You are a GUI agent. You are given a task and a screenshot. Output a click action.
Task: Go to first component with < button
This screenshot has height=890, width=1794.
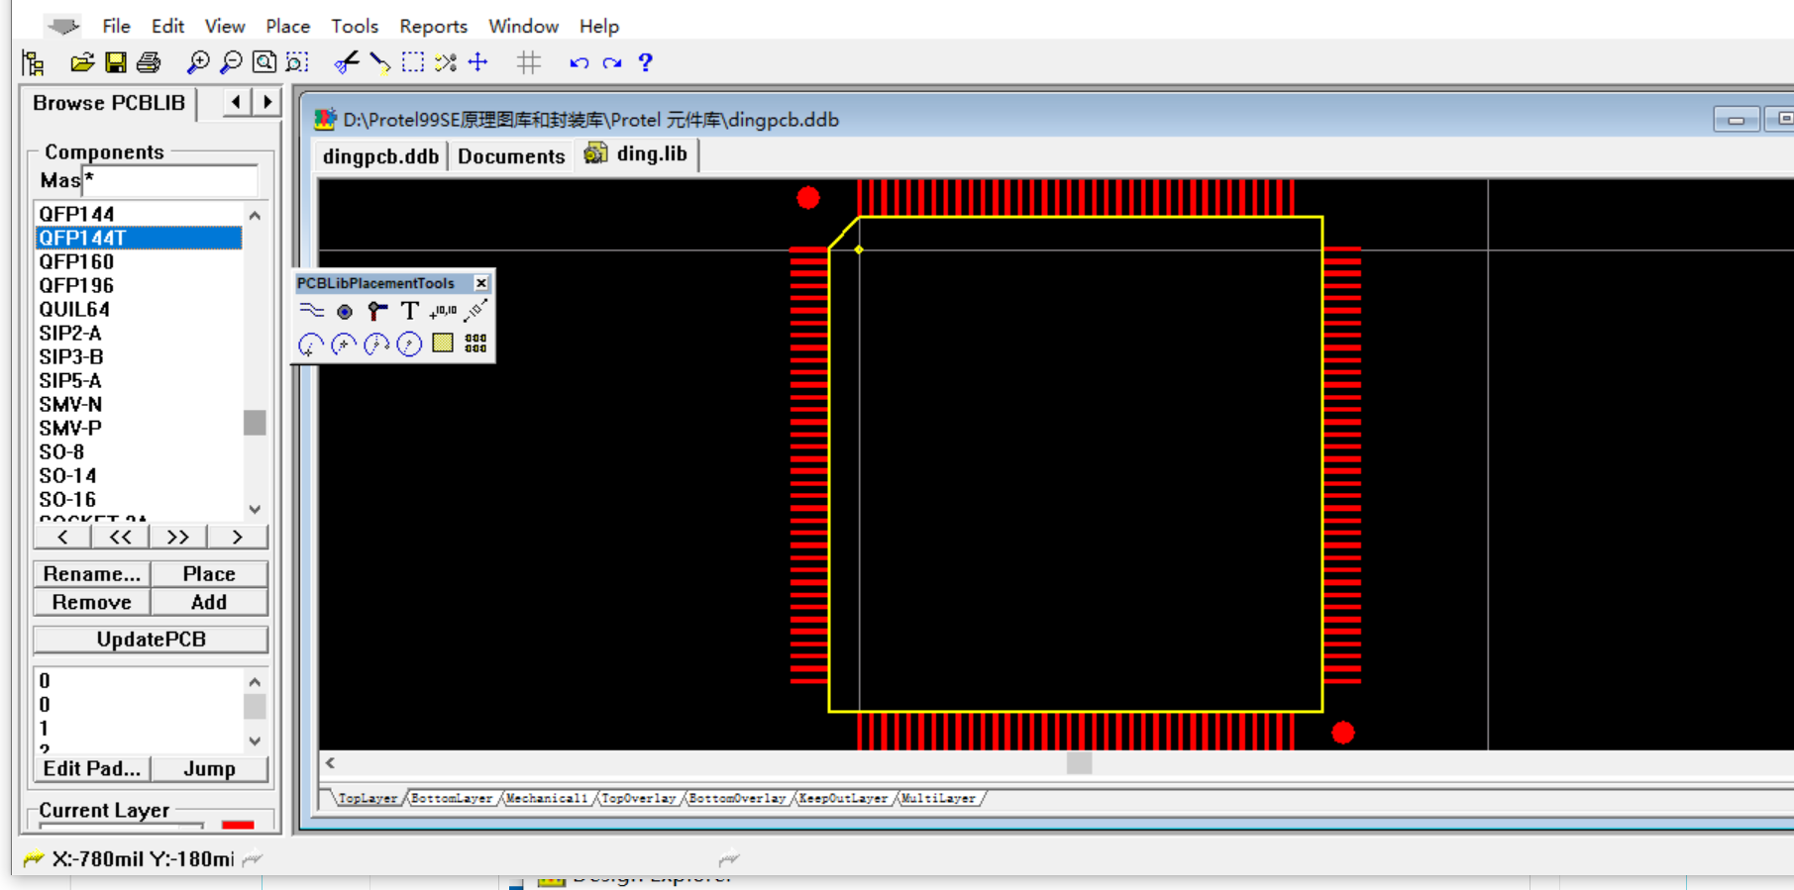pyautogui.click(x=62, y=537)
